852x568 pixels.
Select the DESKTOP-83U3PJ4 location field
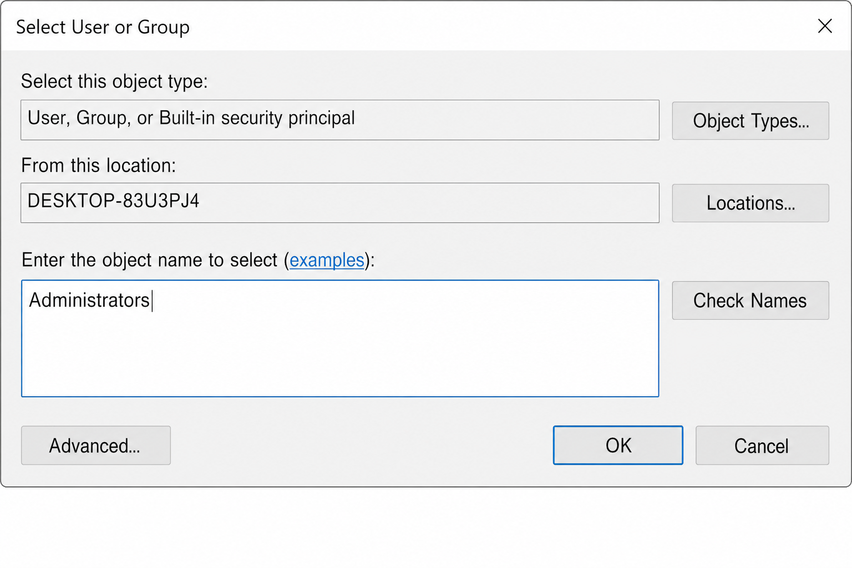point(340,203)
